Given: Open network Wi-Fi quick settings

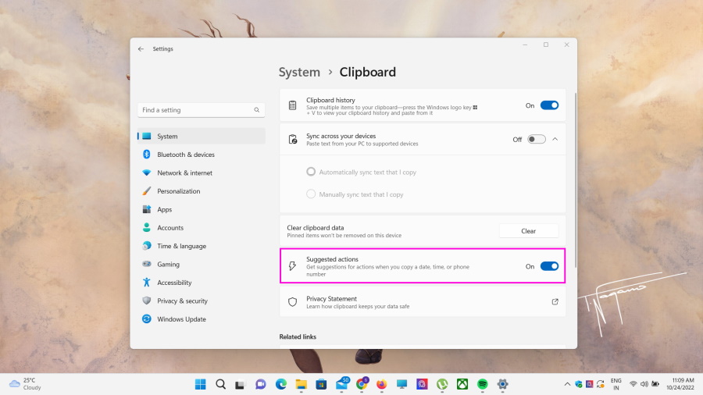Looking at the screenshot, I should [x=633, y=384].
